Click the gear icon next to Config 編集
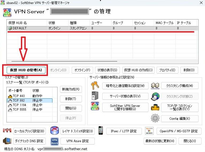205x152 pixels. [155, 118]
